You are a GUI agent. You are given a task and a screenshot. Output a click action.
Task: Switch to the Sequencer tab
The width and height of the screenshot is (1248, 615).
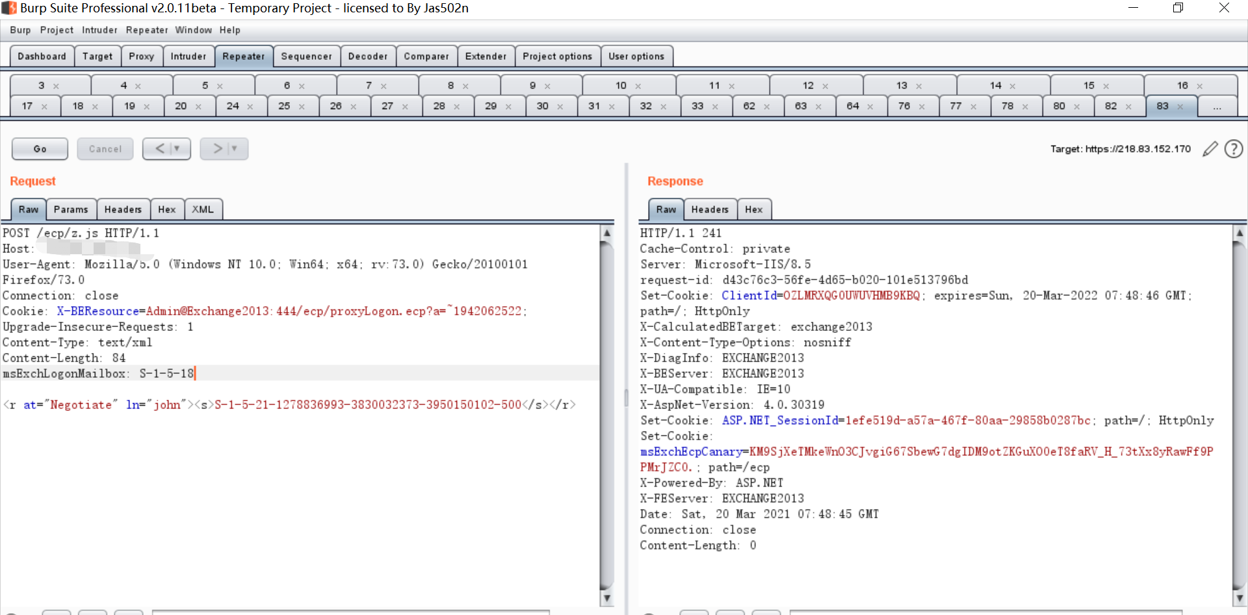(306, 57)
